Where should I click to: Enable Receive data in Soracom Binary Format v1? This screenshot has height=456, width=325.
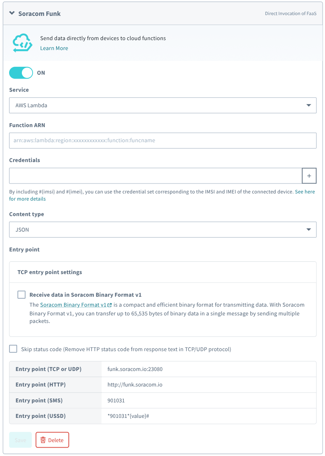[x=21, y=295]
